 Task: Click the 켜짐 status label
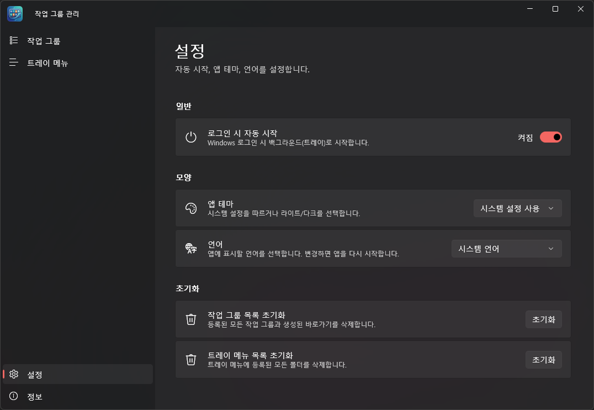point(525,137)
